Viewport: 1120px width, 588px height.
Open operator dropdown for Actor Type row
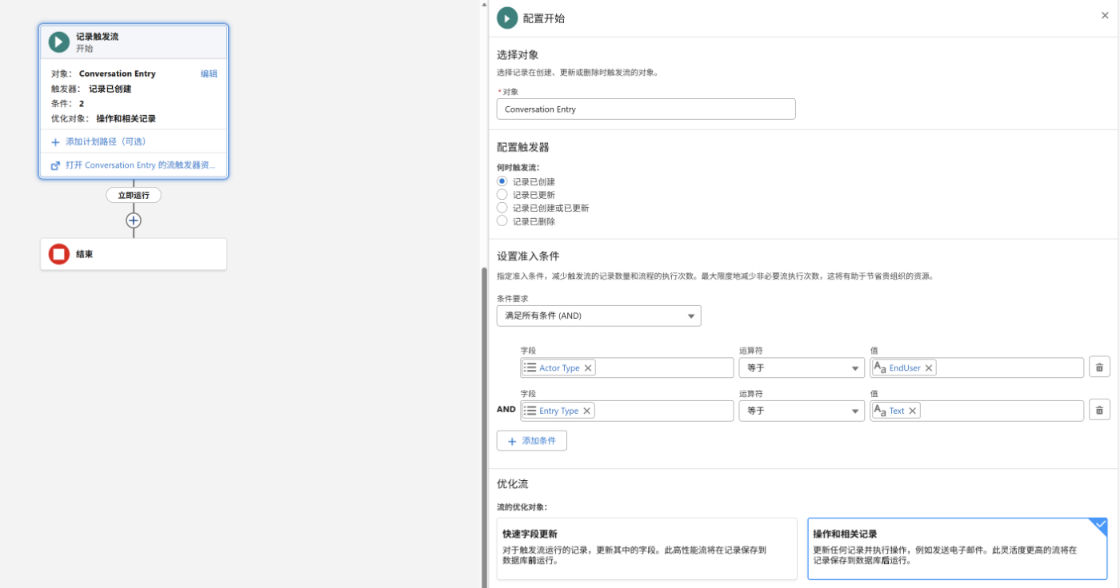pos(801,367)
